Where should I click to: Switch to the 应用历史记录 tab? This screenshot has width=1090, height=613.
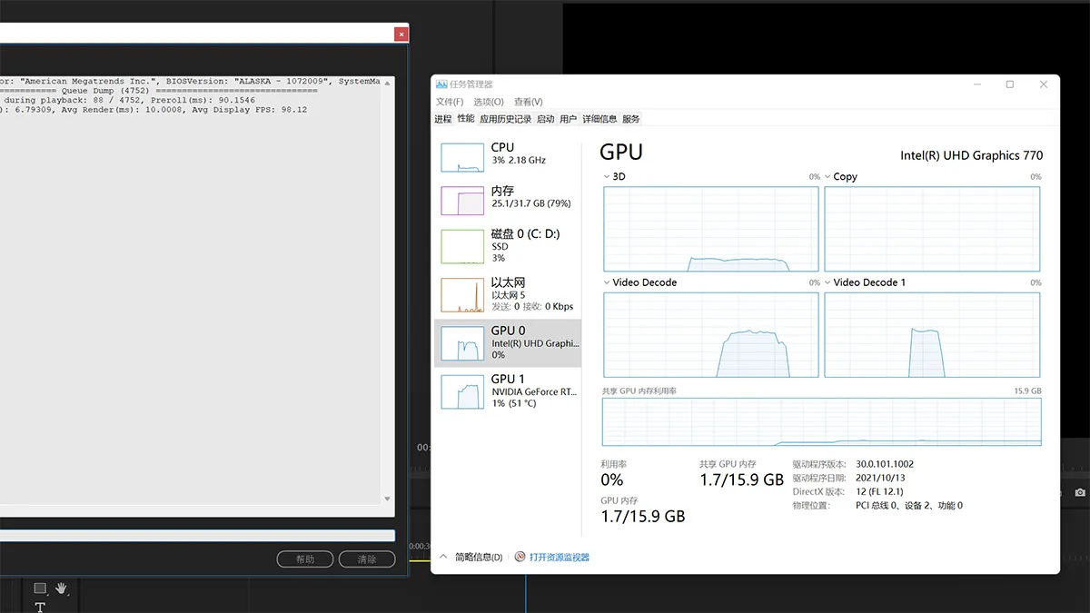tap(505, 119)
